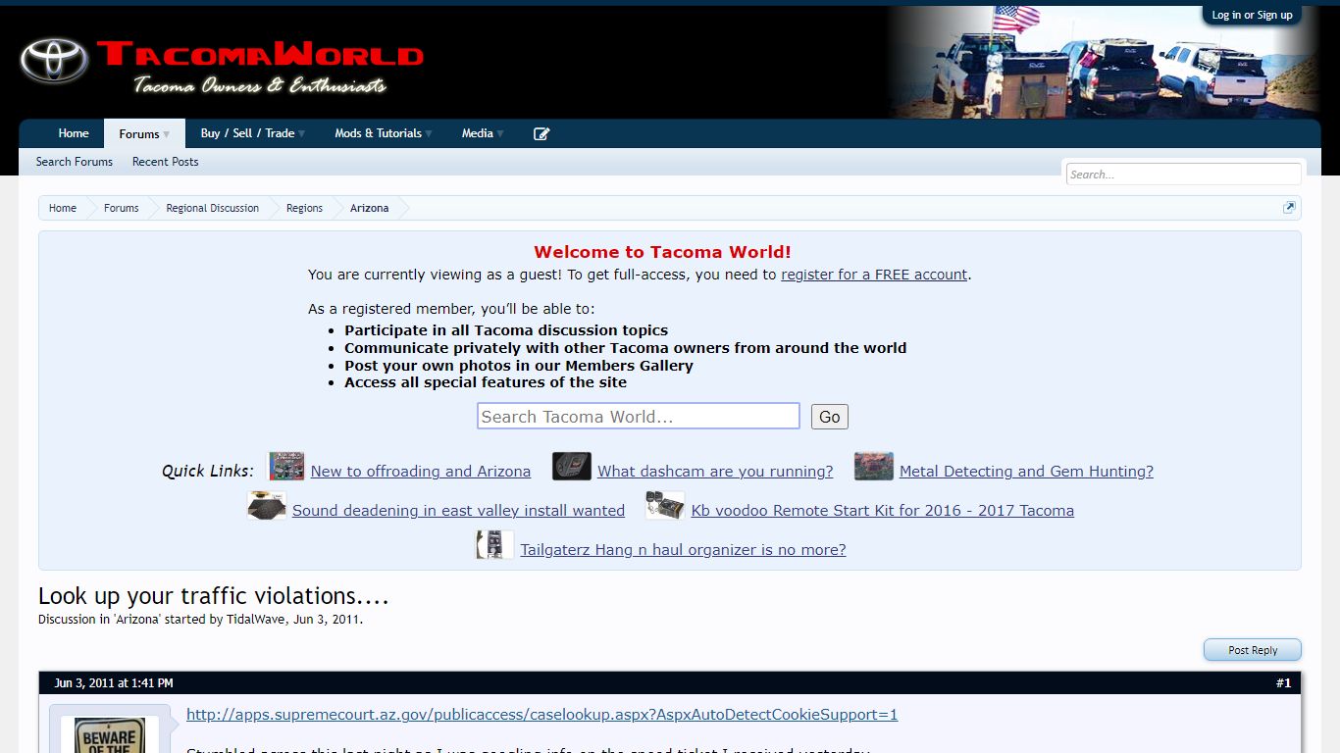Open post #1 permalink
The width and height of the screenshot is (1340, 753).
pyautogui.click(x=1283, y=683)
